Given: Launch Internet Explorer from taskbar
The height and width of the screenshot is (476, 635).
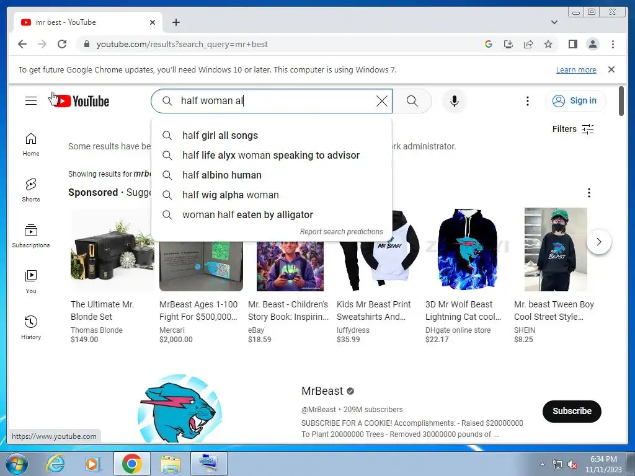Looking at the screenshot, I should [55, 464].
